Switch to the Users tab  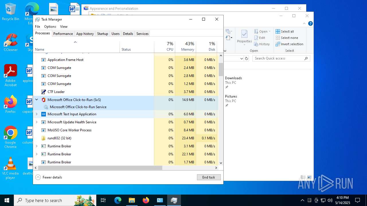coord(116,33)
